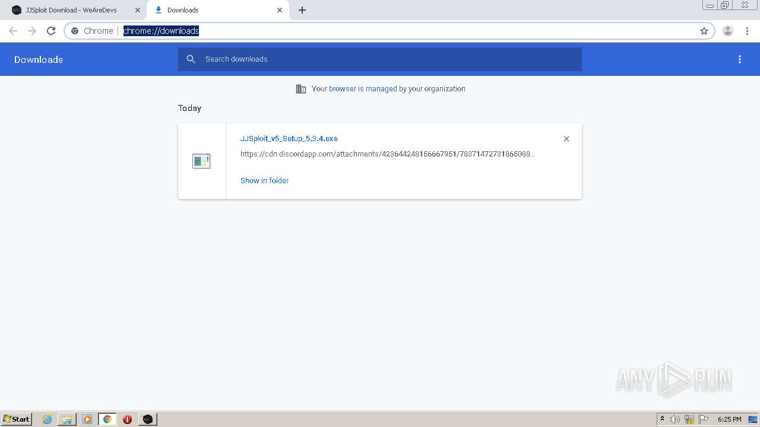Bookmark page with star icon

coord(704,31)
